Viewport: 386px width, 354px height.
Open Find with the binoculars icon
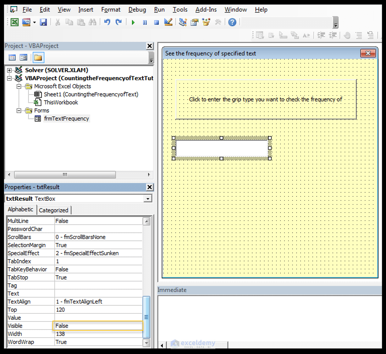click(x=92, y=22)
